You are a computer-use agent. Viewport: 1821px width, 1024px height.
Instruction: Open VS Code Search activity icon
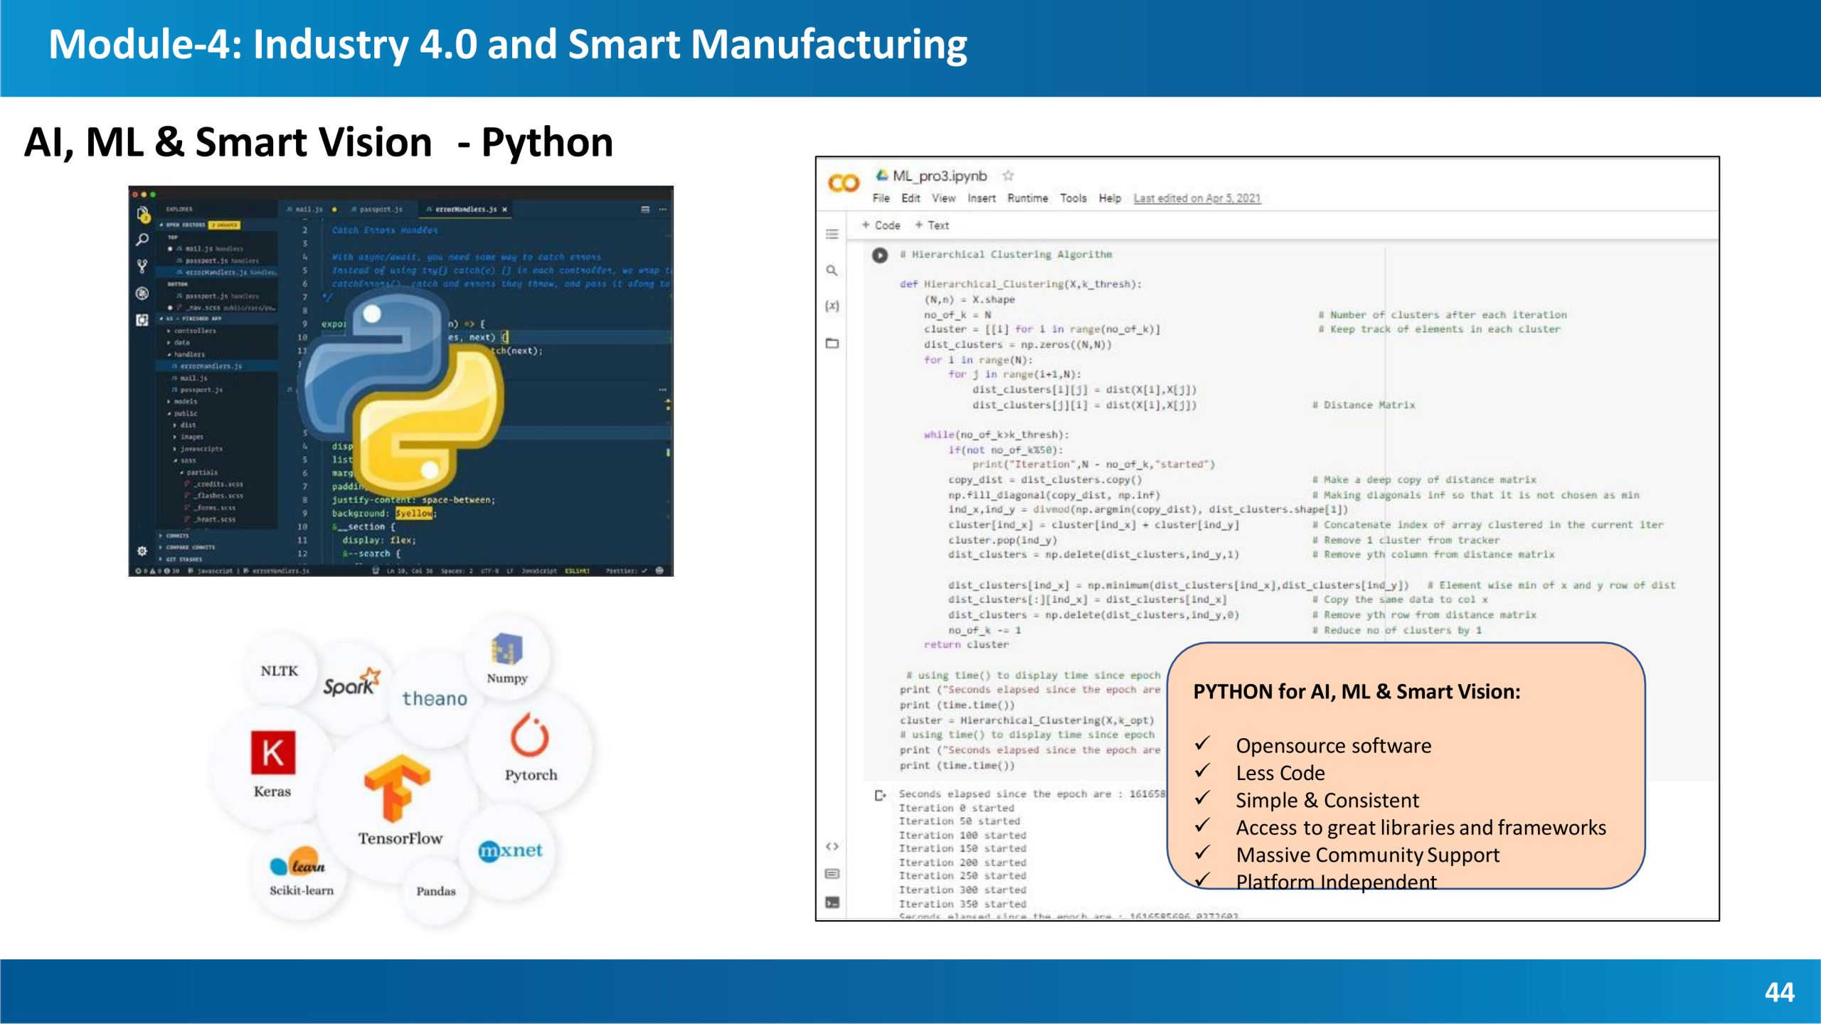(142, 240)
